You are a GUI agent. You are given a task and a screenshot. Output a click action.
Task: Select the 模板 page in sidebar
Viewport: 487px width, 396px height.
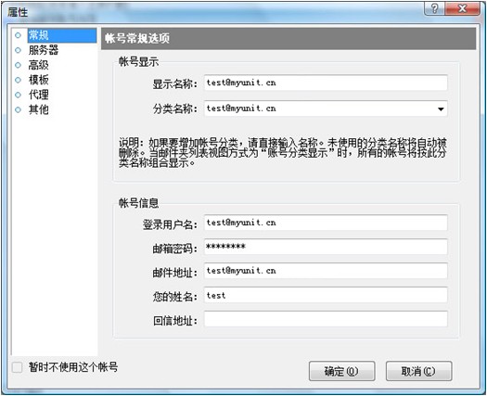[x=39, y=80]
